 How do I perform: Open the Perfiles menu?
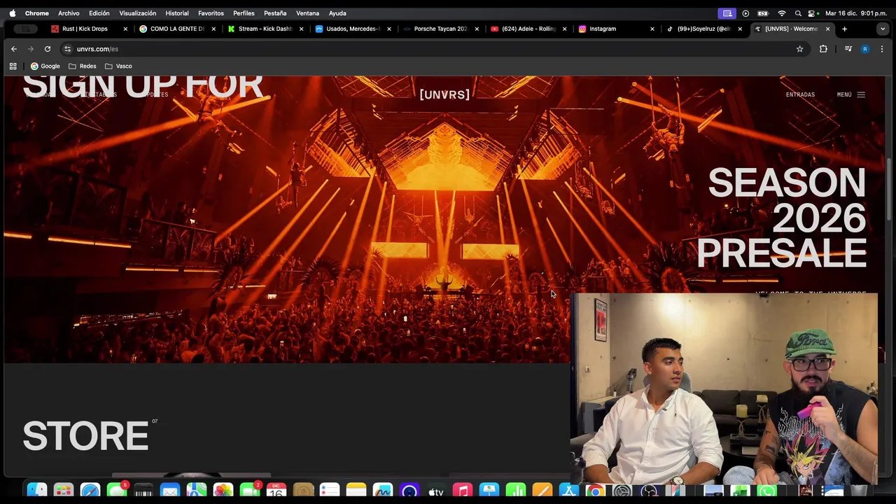(x=244, y=13)
